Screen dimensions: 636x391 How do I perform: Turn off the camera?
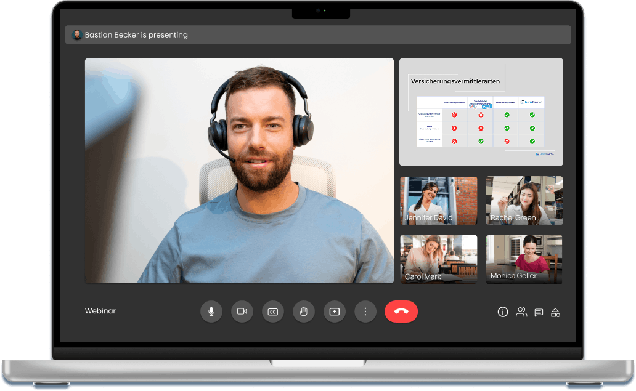(x=242, y=312)
